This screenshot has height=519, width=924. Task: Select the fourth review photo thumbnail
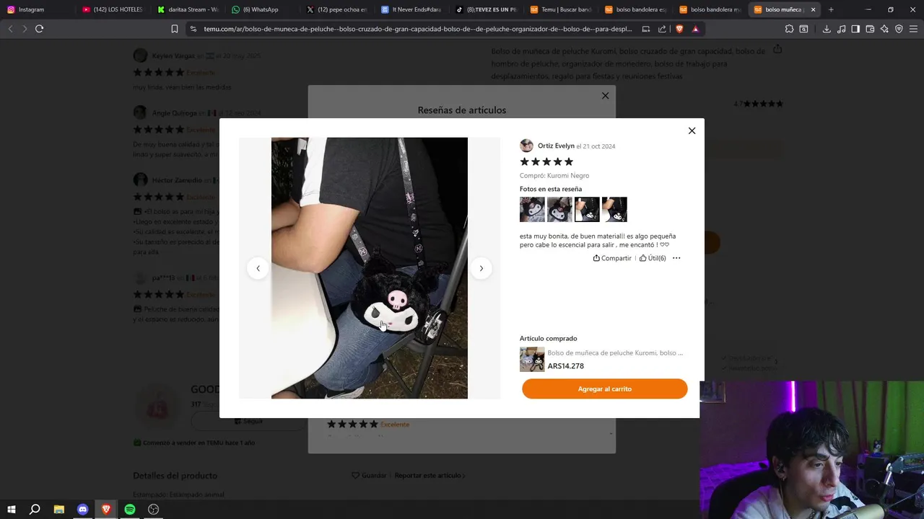[614, 209]
